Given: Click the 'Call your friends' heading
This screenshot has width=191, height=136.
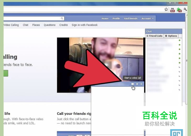Looking at the screenshot, I should (74, 113).
